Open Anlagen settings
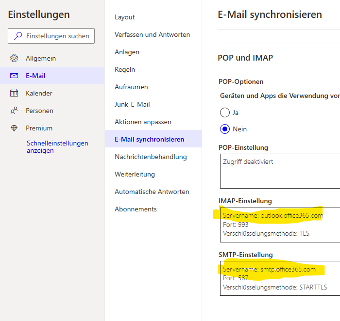This screenshot has height=321, width=340. [153, 52]
